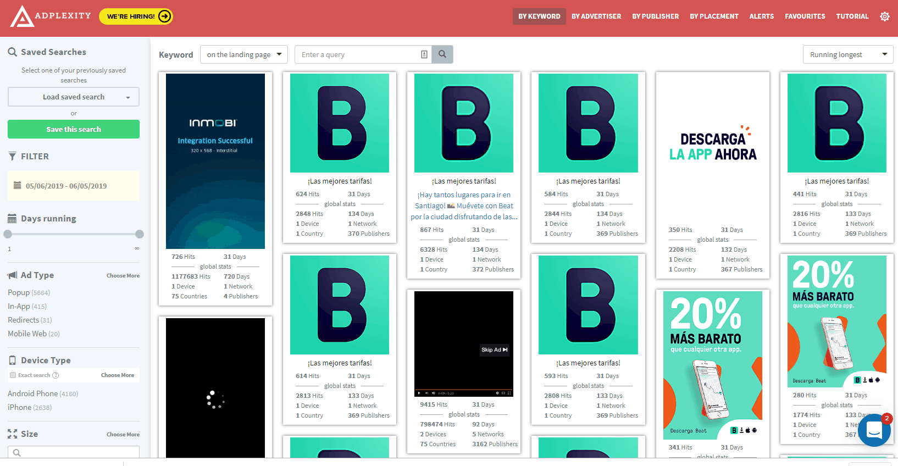
Task: Open the settings gear icon
Action: (885, 16)
